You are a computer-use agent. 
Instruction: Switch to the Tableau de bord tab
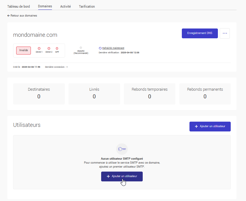(19, 6)
